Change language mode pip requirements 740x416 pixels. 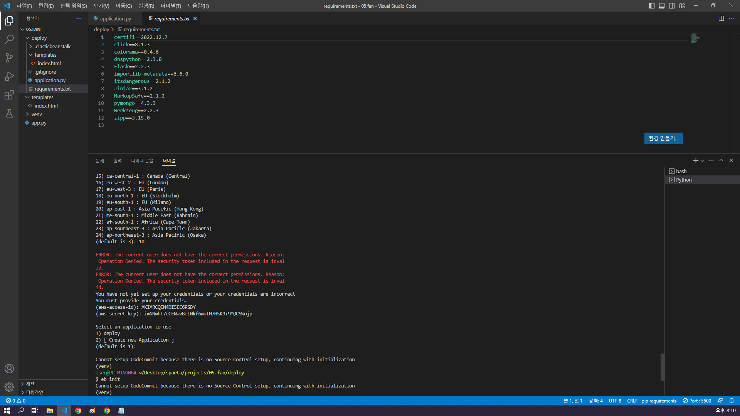click(659, 401)
